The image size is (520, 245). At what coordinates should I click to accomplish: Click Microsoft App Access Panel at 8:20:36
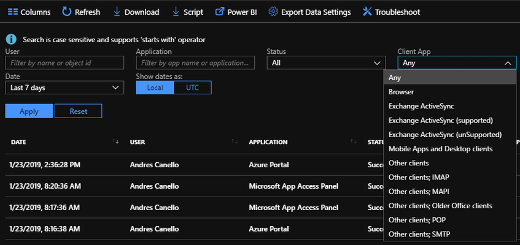point(293,186)
